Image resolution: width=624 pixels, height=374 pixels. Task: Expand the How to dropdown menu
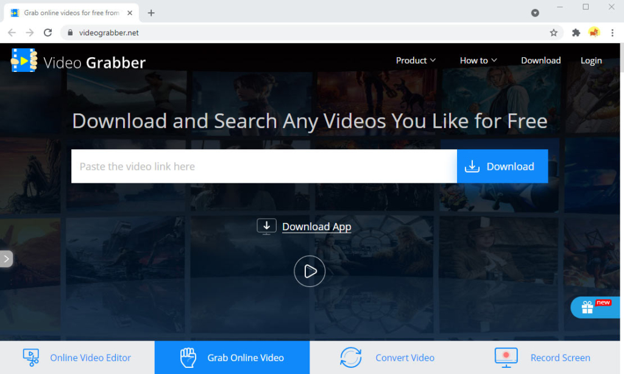click(478, 60)
